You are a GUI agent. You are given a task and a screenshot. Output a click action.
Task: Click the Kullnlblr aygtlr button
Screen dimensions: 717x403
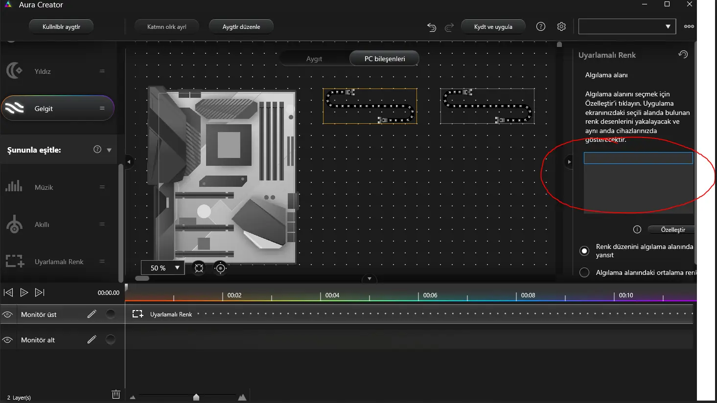(x=61, y=26)
